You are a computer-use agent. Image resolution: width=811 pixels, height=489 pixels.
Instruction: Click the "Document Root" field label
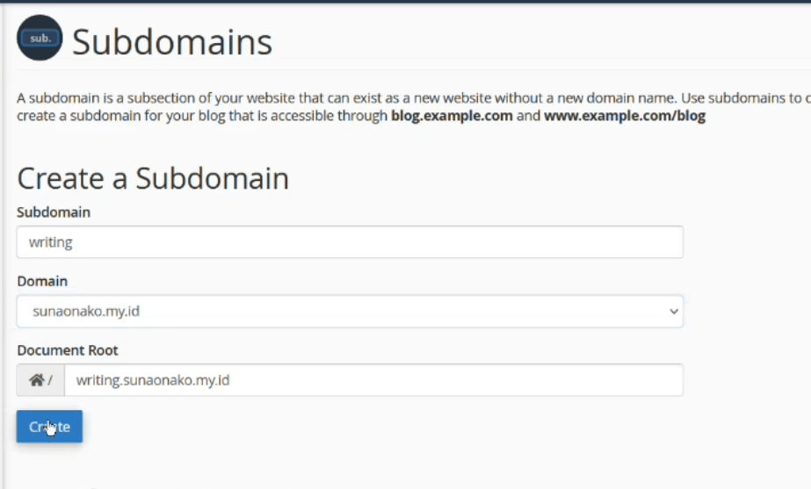pyautogui.click(x=68, y=349)
